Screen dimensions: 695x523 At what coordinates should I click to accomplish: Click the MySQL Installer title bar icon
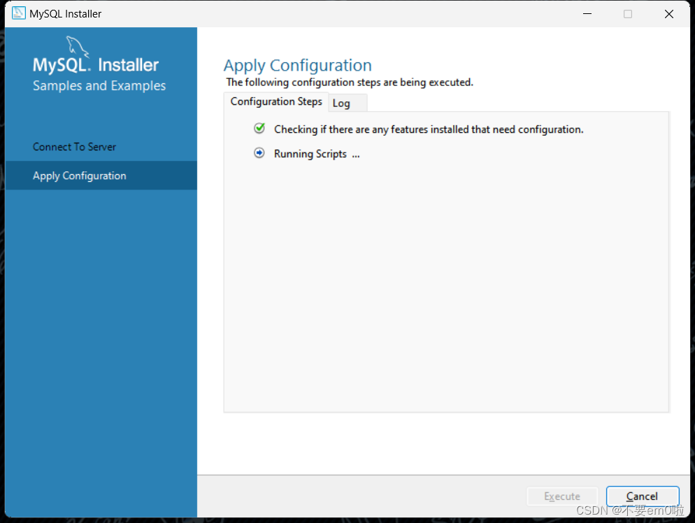click(x=19, y=13)
